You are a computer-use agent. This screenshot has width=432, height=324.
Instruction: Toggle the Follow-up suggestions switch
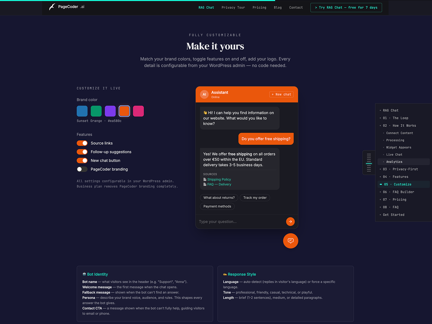click(82, 152)
